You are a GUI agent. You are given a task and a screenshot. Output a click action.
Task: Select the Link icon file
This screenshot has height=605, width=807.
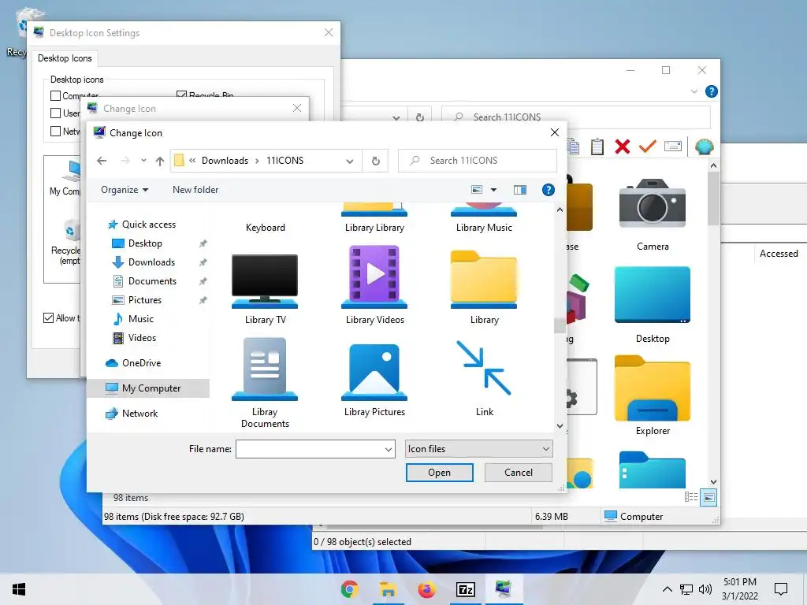point(484,379)
